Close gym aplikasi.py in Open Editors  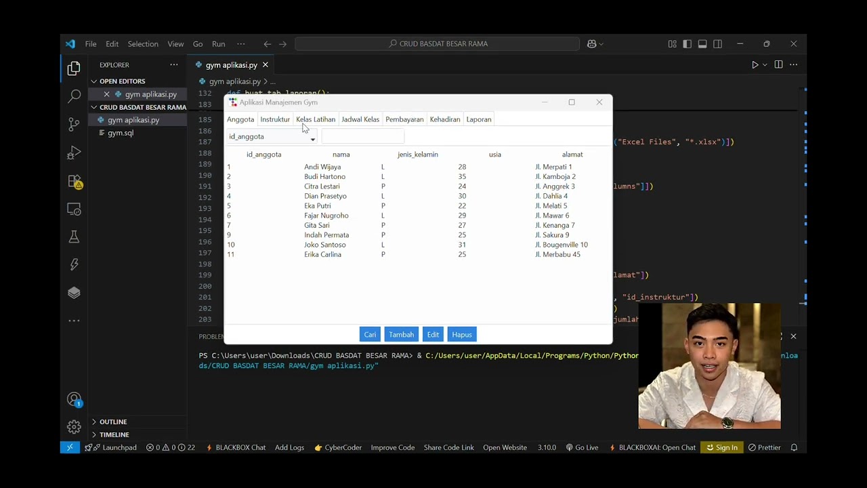click(106, 94)
